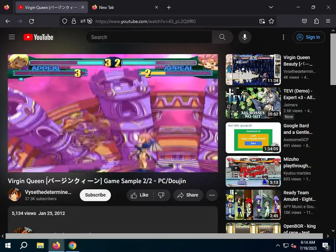Image resolution: width=336 pixels, height=252 pixels.
Task: Switch to the New Tab tab
Action: point(124,8)
